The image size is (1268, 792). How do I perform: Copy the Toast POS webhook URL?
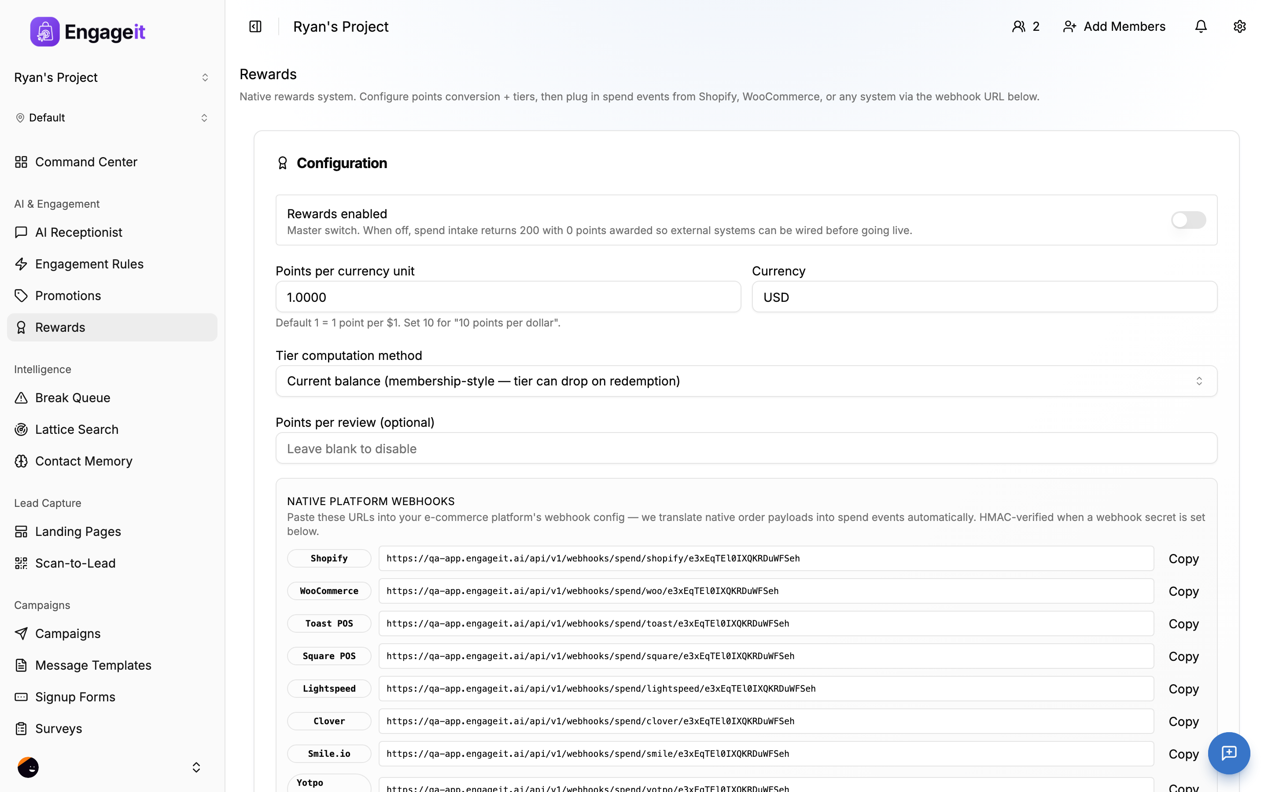1183,623
